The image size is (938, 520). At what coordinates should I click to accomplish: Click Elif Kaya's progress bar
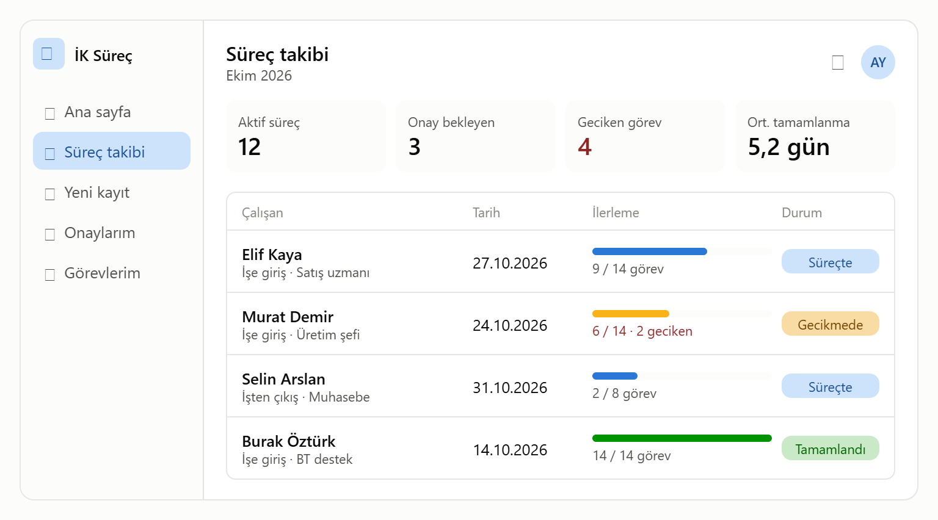click(x=682, y=251)
